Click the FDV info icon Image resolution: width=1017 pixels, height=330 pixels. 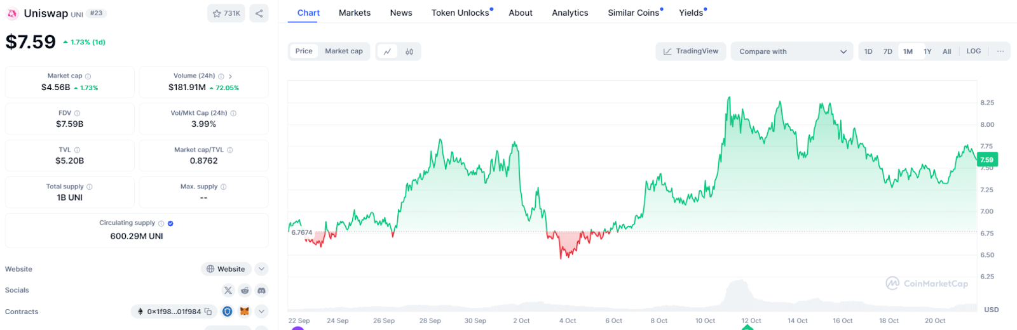pos(77,113)
